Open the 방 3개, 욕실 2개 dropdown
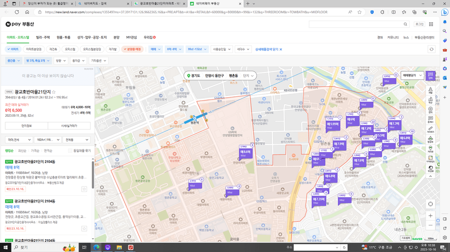 point(38,61)
